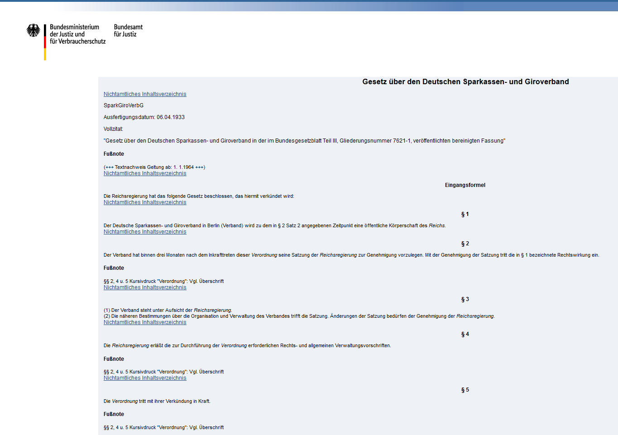Viewport: 618px width, 435px height.
Task: Click the '§ 4' heading
Action: (465, 334)
